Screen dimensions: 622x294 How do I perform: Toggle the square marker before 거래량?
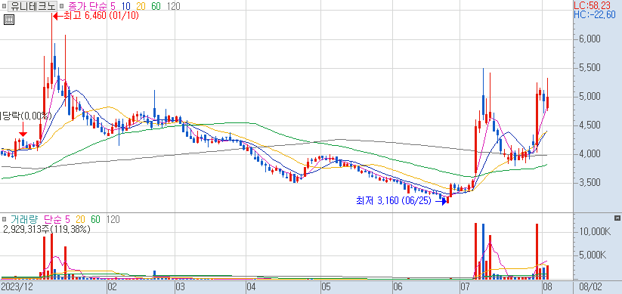point(4,219)
